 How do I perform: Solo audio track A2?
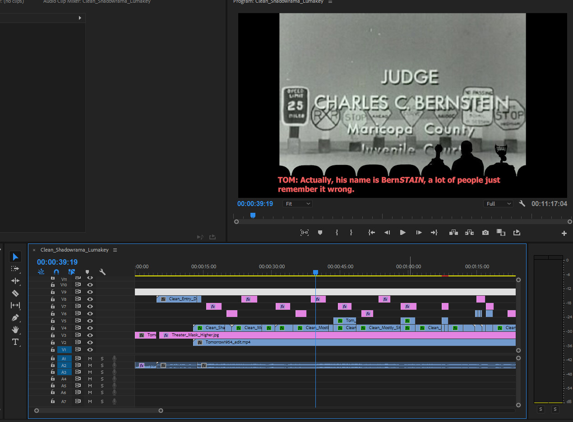click(x=102, y=365)
